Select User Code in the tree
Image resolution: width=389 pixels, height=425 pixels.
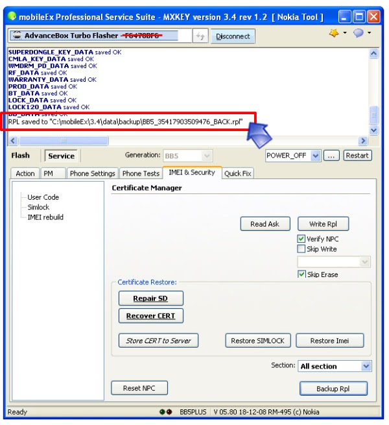pyautogui.click(x=43, y=197)
